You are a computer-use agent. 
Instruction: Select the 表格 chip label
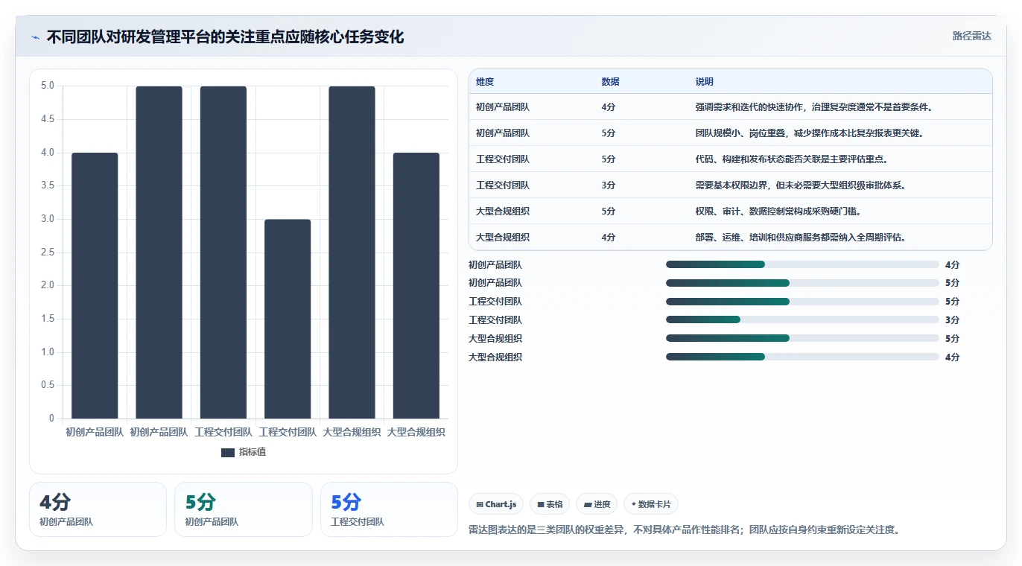point(554,505)
